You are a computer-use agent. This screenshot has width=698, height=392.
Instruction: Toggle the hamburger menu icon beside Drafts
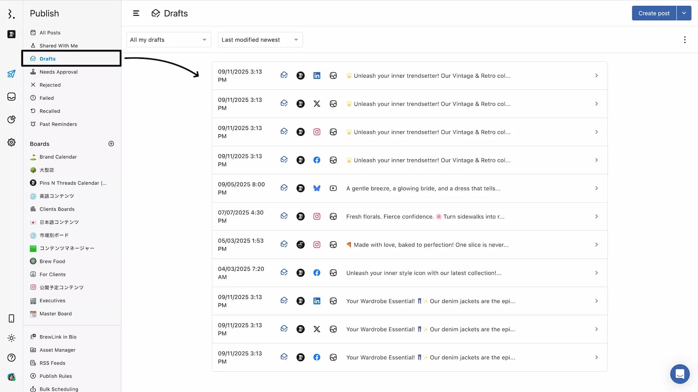(136, 13)
